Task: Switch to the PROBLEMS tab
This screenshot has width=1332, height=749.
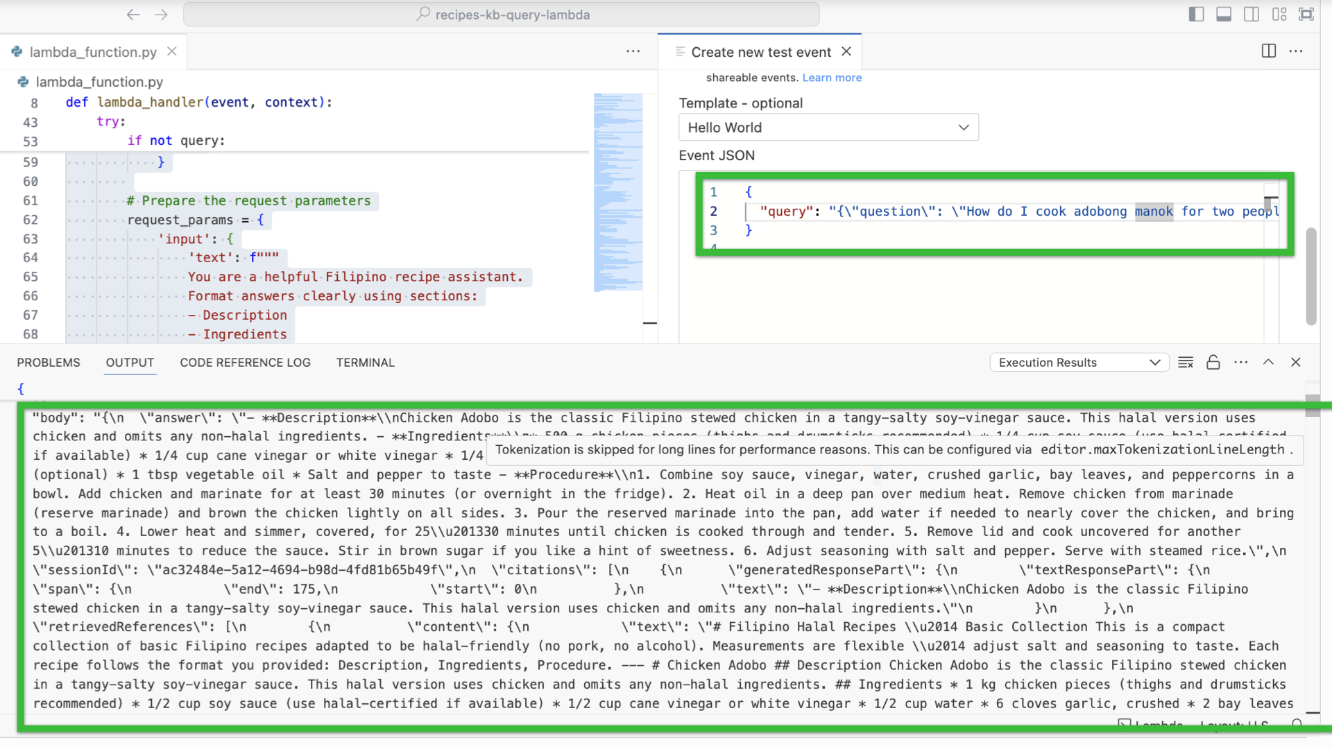Action: point(49,363)
